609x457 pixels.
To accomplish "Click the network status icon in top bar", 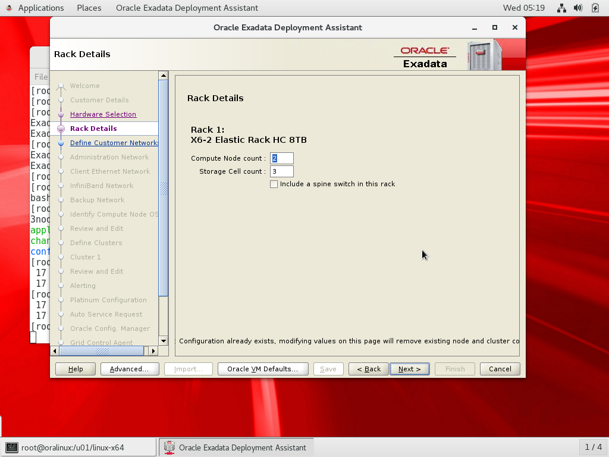I will coord(561,8).
